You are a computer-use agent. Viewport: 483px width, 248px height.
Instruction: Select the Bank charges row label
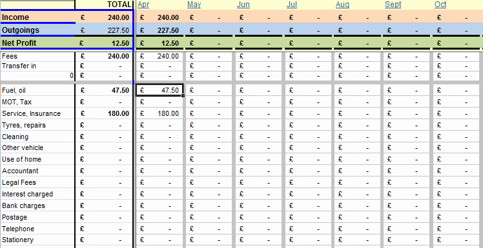click(x=37, y=205)
